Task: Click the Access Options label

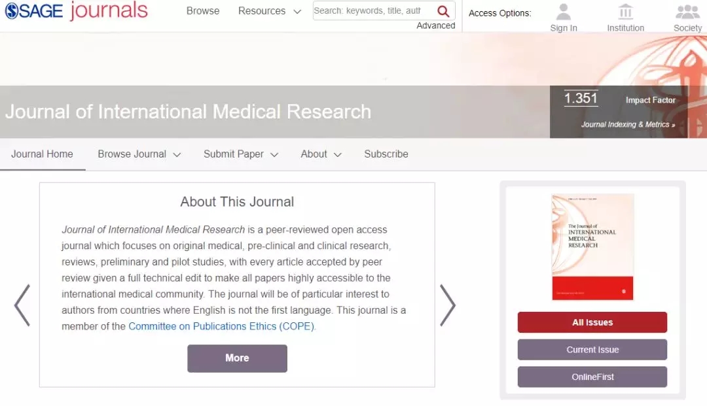Action: pyautogui.click(x=499, y=13)
